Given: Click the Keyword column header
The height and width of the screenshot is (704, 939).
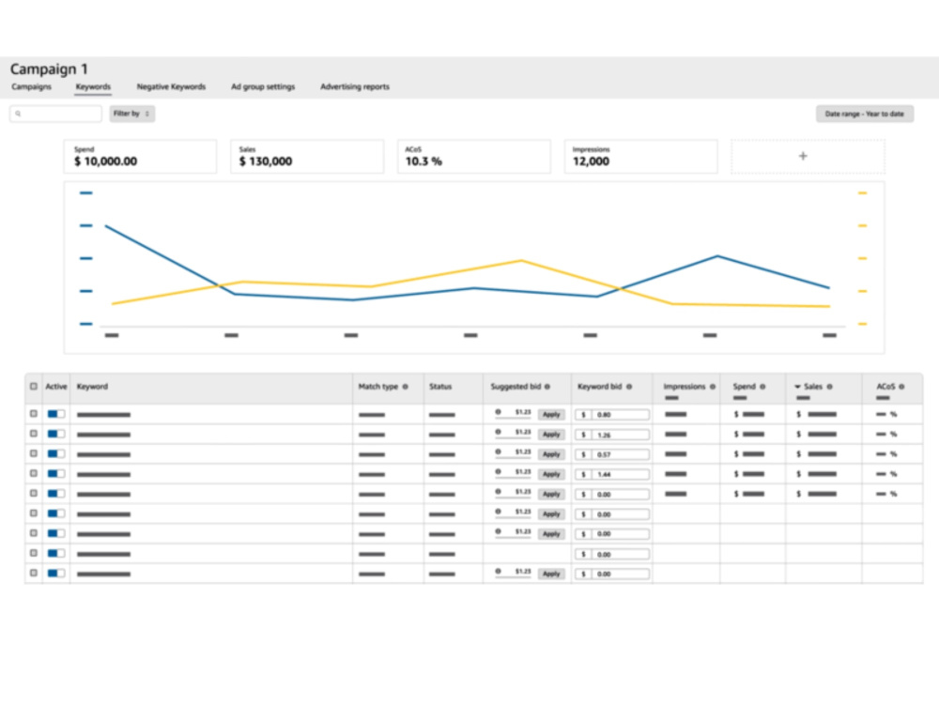Looking at the screenshot, I should pyautogui.click(x=92, y=387).
